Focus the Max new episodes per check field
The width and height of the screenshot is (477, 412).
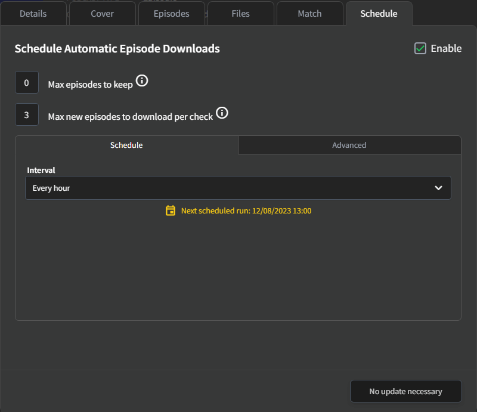(x=27, y=115)
